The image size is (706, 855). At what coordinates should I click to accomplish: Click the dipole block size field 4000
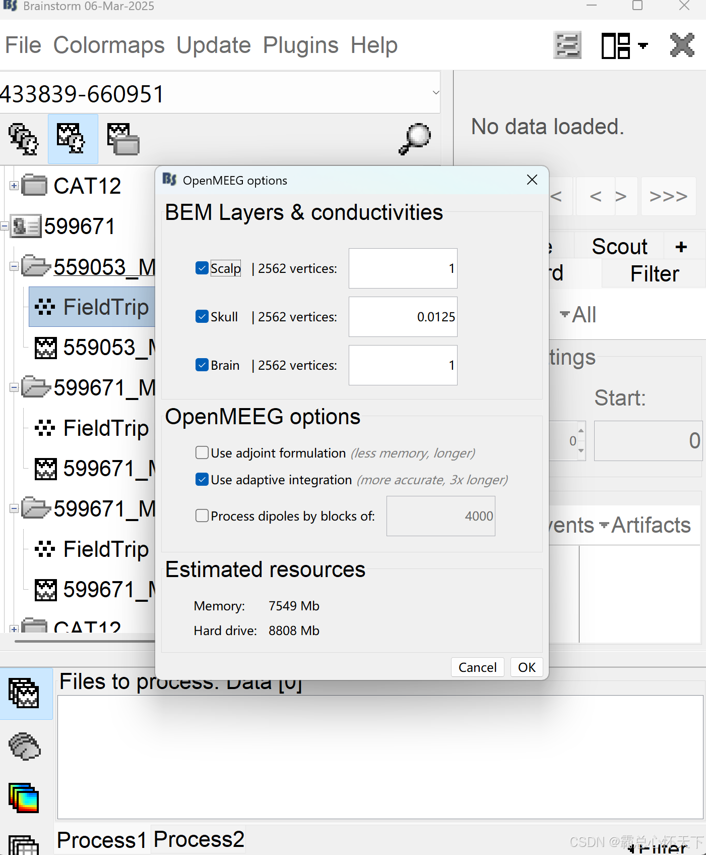441,516
